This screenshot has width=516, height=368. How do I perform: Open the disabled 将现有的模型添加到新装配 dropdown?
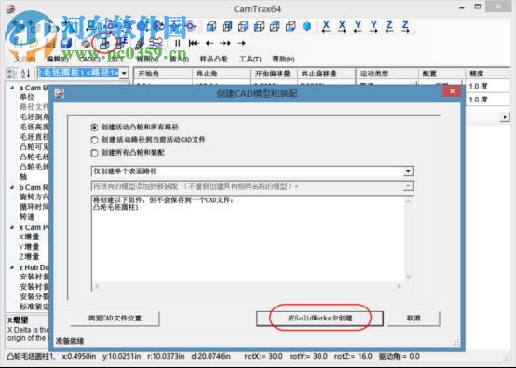(x=408, y=186)
